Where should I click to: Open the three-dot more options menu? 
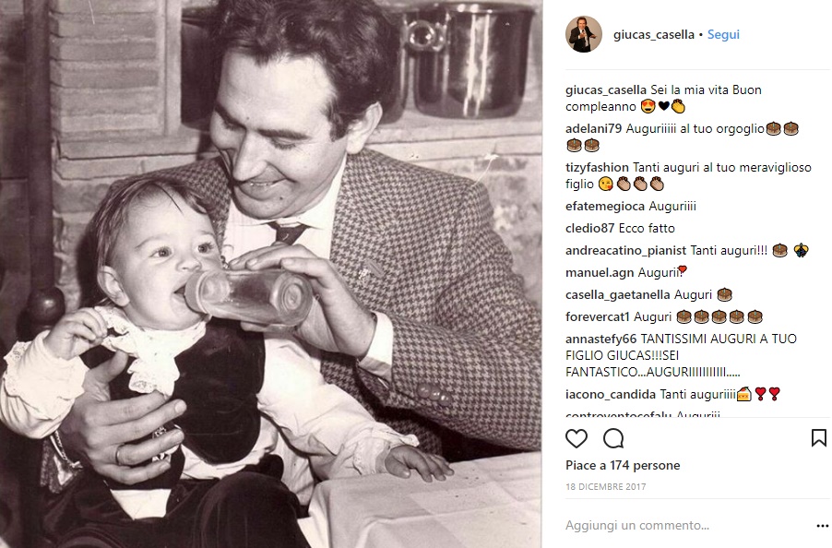point(822,526)
